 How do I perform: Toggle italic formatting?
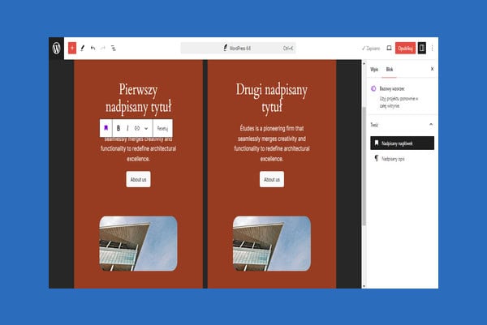point(127,128)
